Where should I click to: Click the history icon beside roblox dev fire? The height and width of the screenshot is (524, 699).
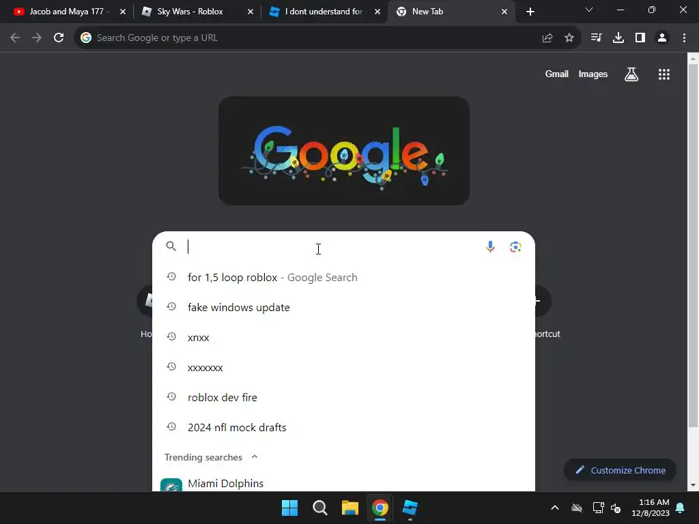pyautogui.click(x=171, y=396)
